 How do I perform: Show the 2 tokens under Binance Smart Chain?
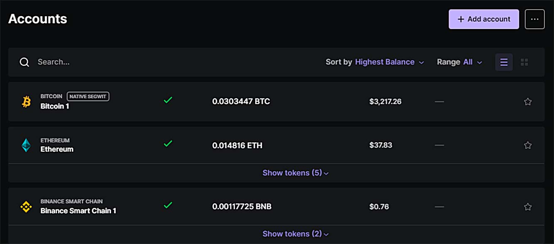point(295,234)
